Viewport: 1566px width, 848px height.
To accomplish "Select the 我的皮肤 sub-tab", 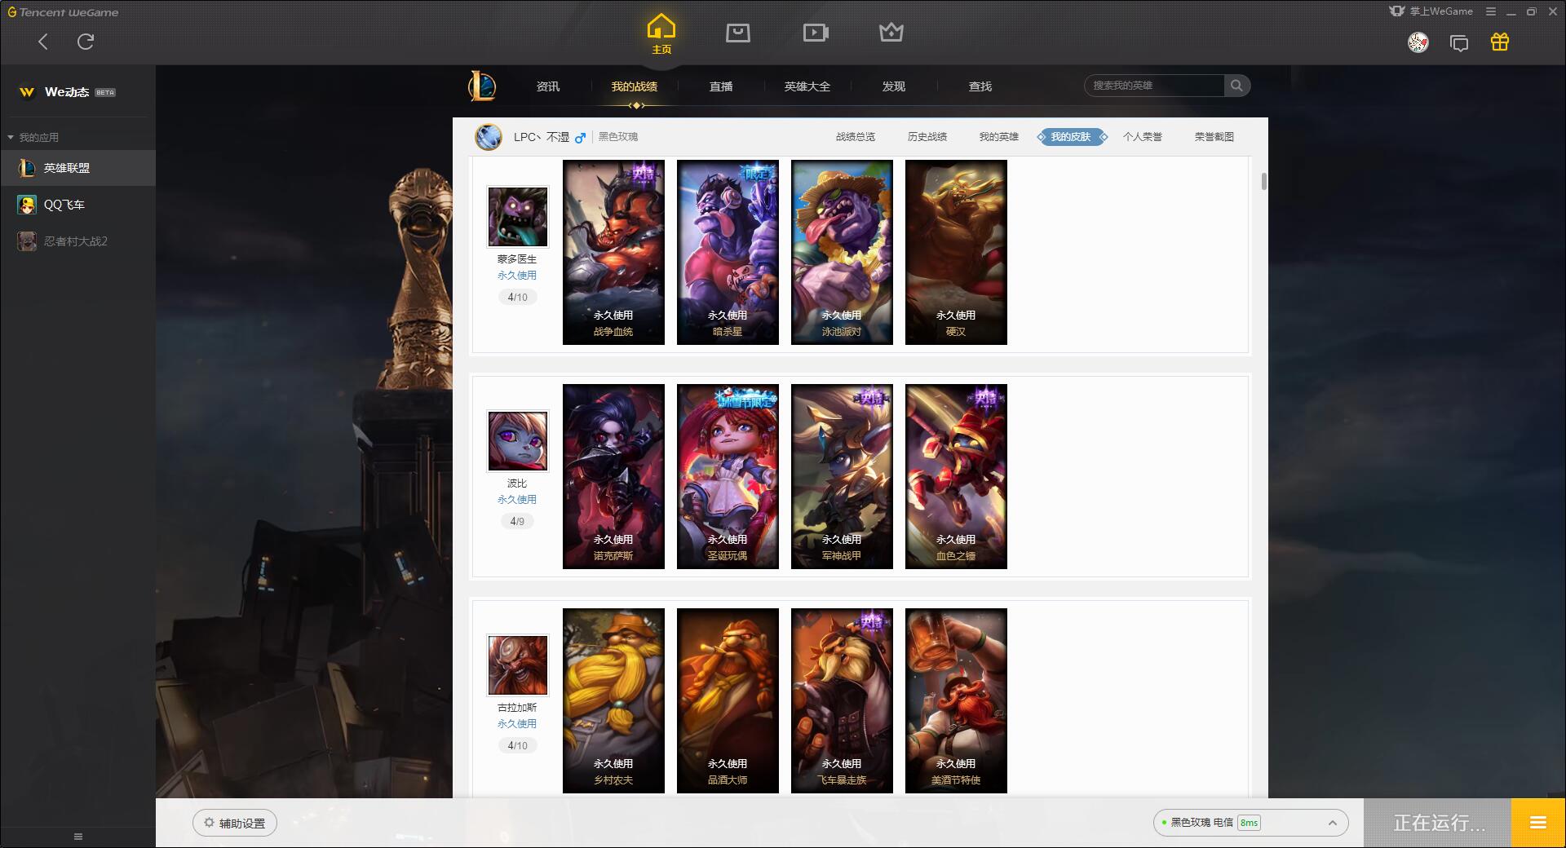I will click(1071, 137).
